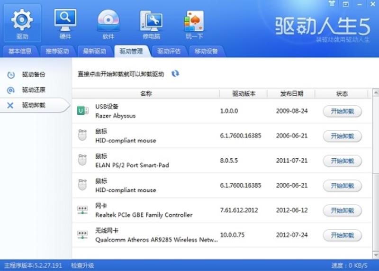This screenshot has height=271, width=379.
Task: Click the Realtek PCIe GBE Family Controller name
Action: pos(144,215)
